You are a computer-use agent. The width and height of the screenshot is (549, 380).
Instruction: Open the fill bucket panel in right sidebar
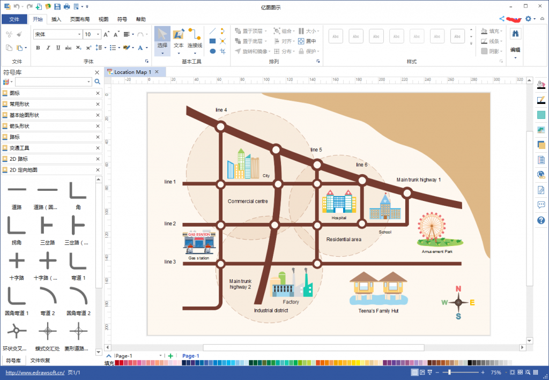point(541,84)
